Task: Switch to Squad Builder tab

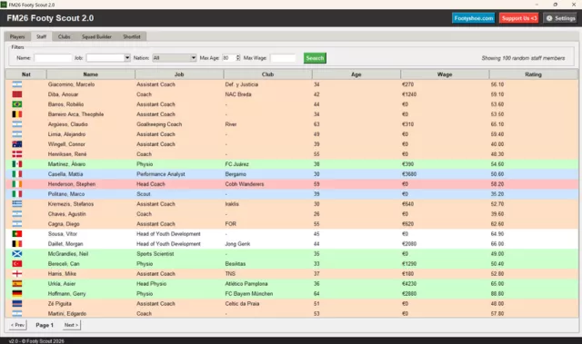Action: 96,36
